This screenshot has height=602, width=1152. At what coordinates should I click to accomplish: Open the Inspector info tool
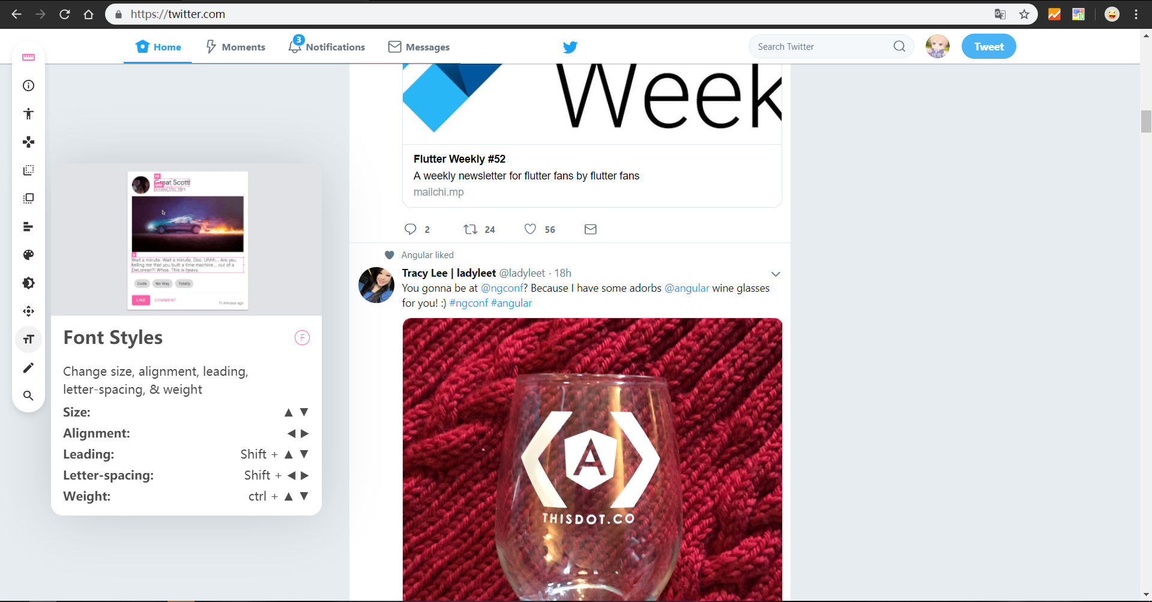pyautogui.click(x=28, y=85)
